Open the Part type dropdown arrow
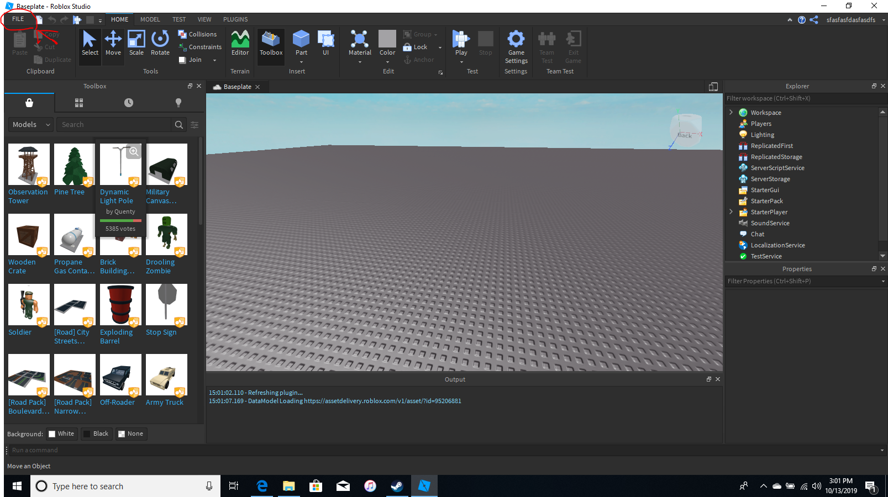Viewport: 888px width, 497px height. pos(301,62)
